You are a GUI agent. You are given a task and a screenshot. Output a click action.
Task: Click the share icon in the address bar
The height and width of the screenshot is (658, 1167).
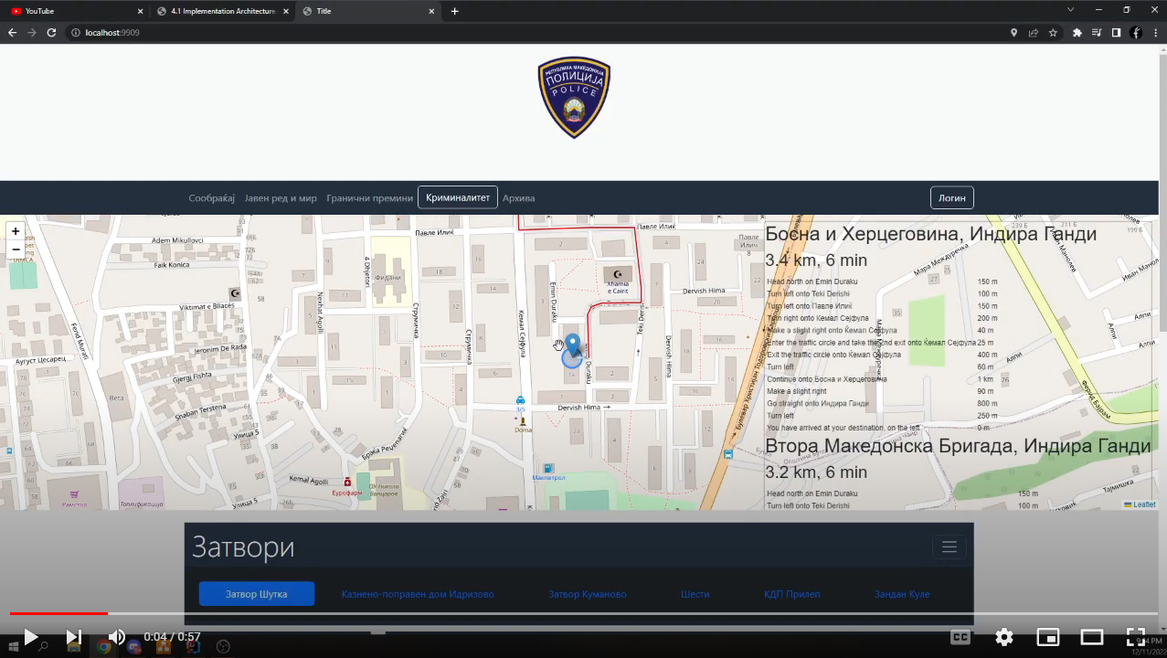click(x=1033, y=31)
